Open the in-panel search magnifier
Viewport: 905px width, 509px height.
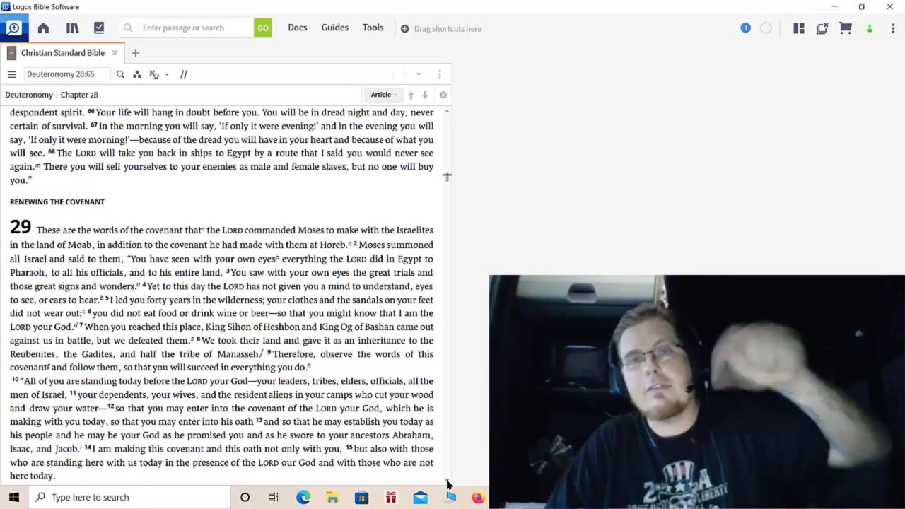(120, 74)
